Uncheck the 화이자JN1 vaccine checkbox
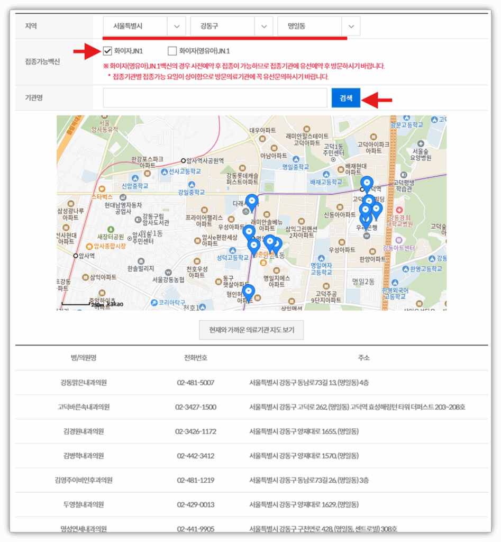The image size is (501, 542). [x=107, y=51]
